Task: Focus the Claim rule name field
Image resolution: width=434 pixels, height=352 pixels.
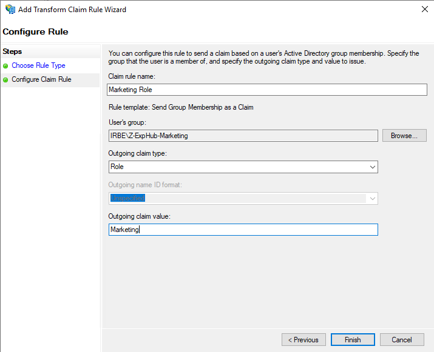Action: (267, 90)
